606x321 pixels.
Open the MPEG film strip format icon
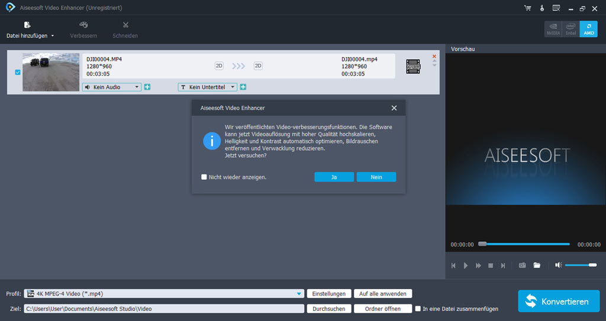coord(413,66)
